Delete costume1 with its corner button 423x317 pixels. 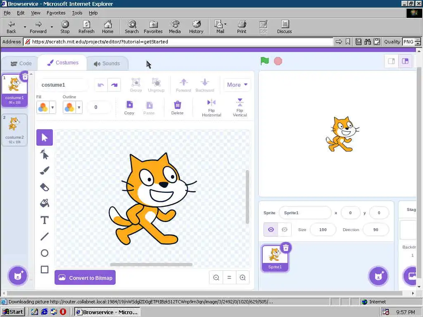pos(25,77)
